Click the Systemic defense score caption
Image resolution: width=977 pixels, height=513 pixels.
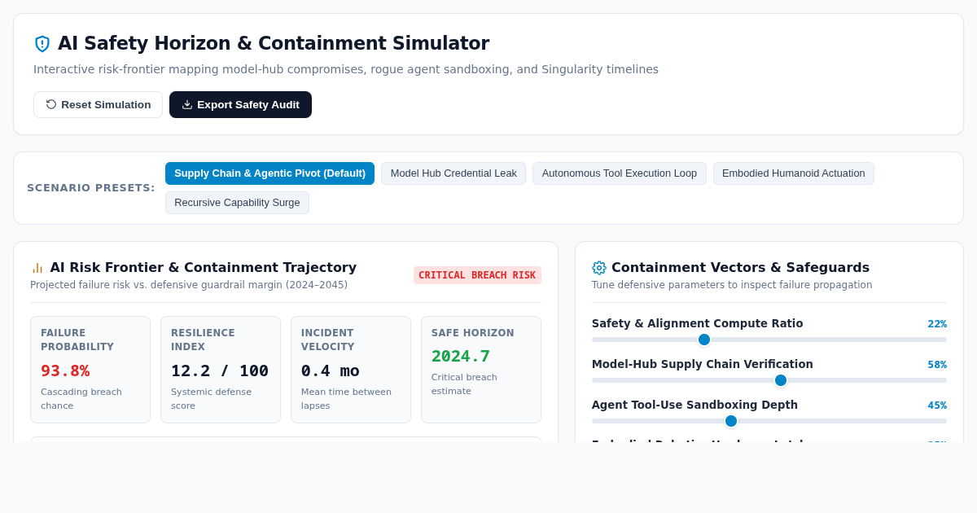[211, 399]
